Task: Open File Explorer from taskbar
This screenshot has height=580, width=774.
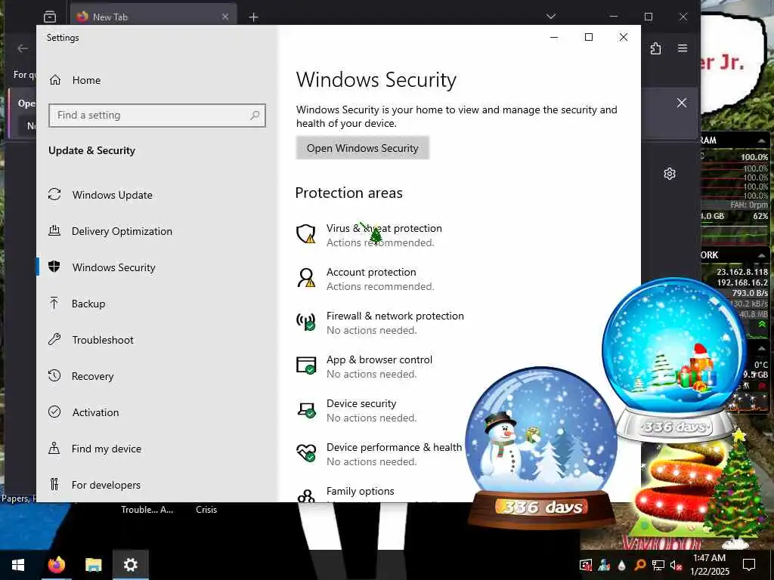Action: tap(93, 565)
